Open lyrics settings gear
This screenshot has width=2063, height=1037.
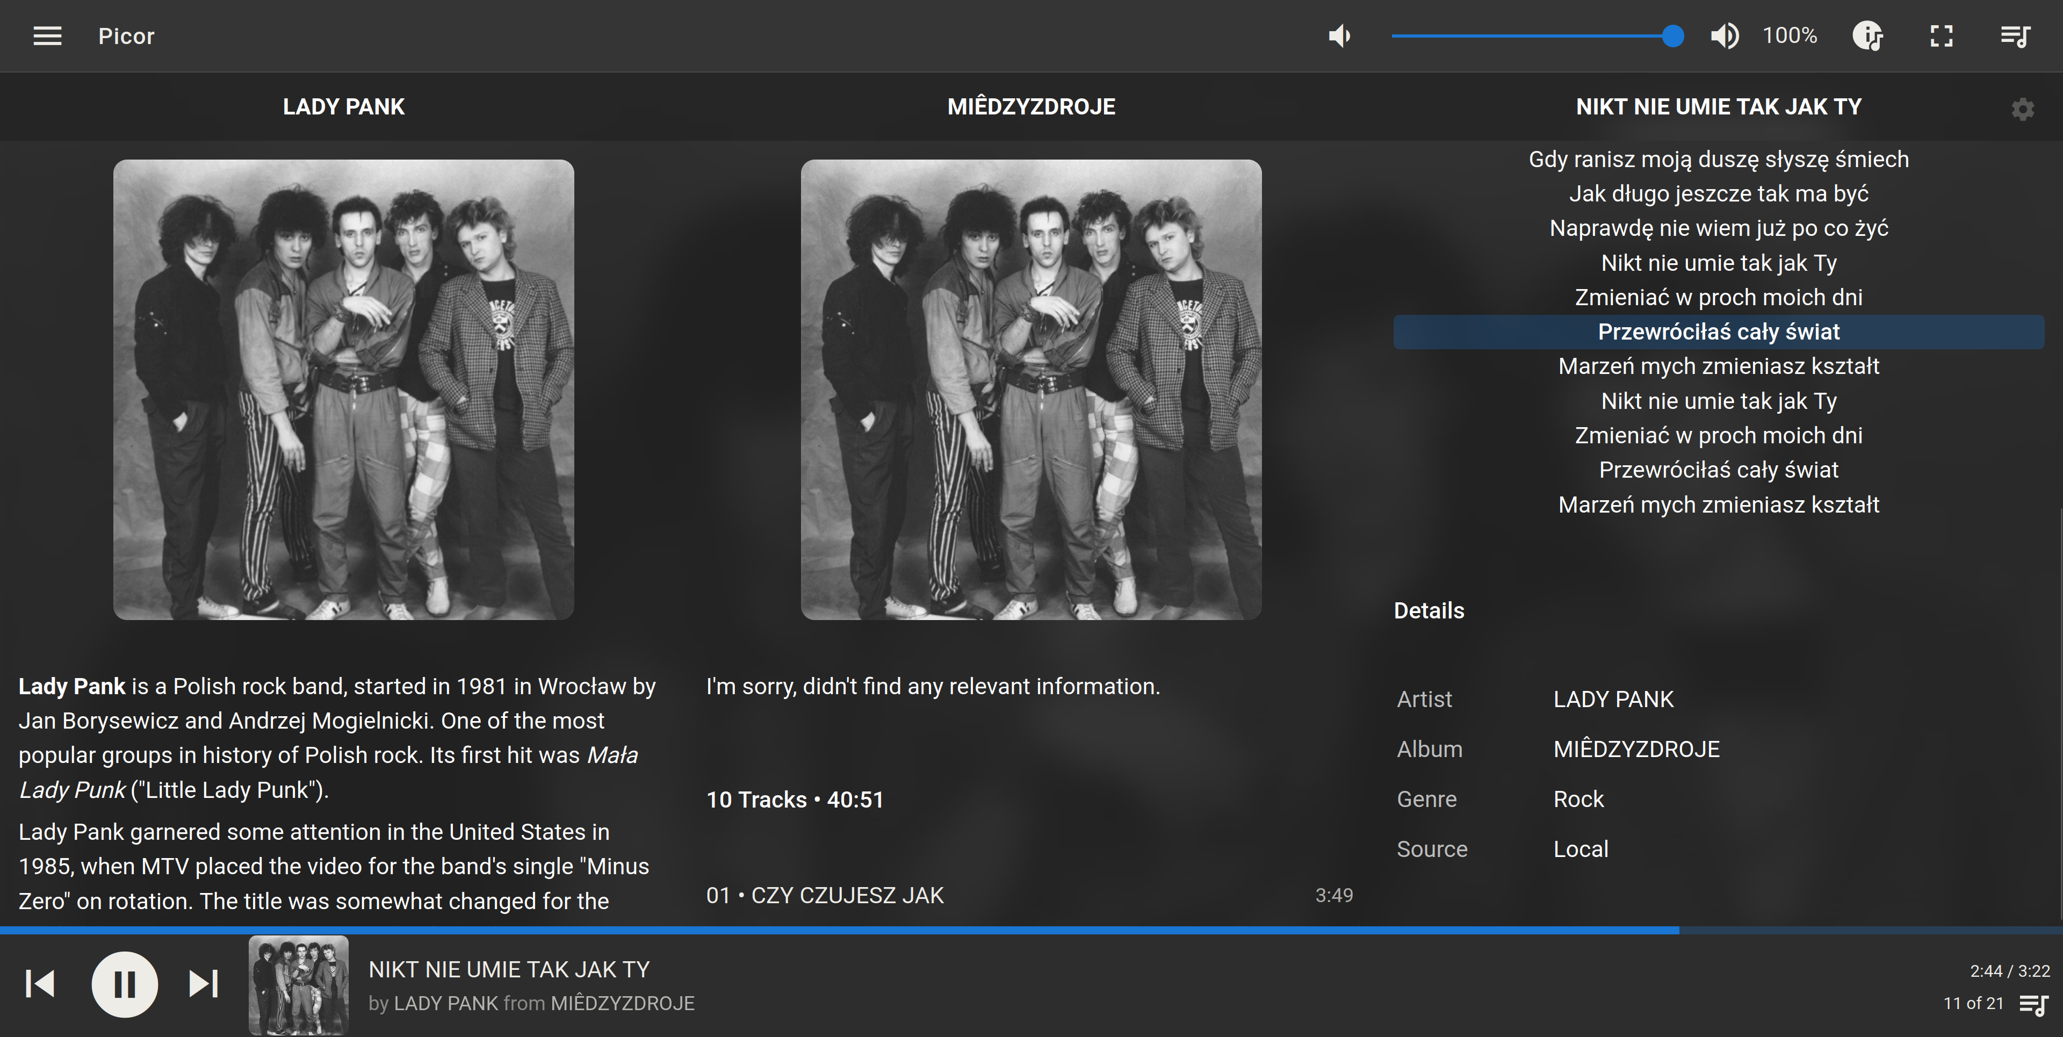[2023, 109]
